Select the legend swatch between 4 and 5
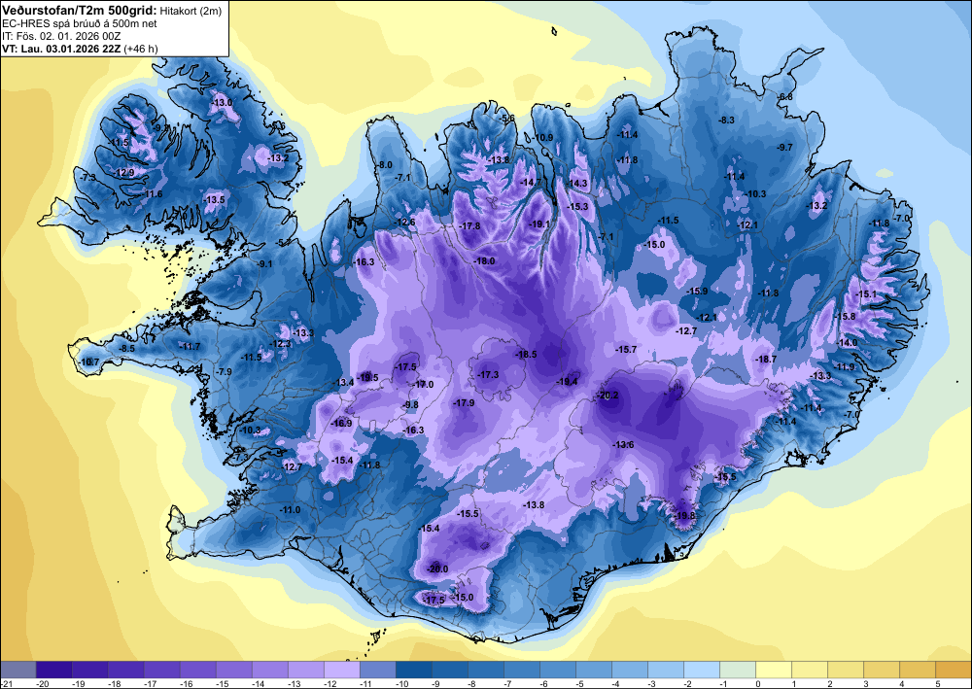This screenshot has width=972, height=689. (918, 670)
